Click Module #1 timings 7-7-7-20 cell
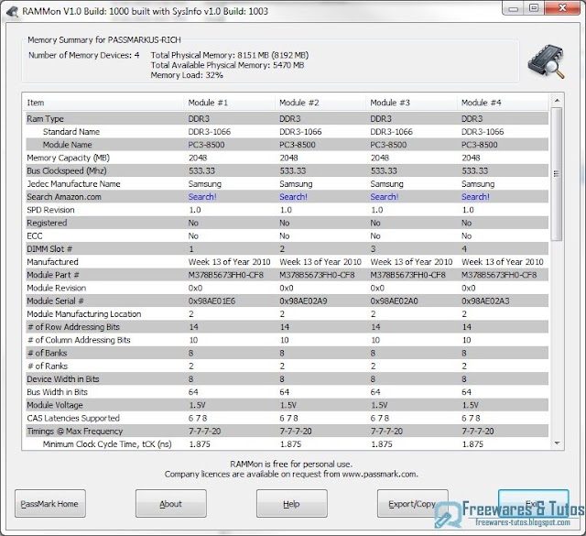This screenshot has height=536, width=586. click(204, 432)
